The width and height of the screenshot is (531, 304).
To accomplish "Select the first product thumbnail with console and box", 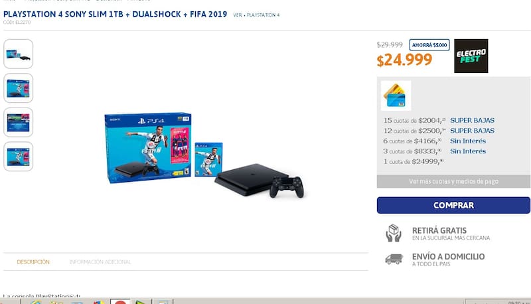I will 19,54.
